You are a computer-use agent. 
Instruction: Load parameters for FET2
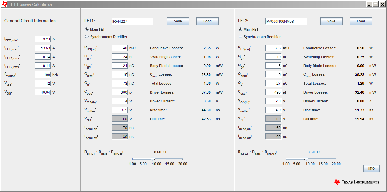[x=361, y=21]
